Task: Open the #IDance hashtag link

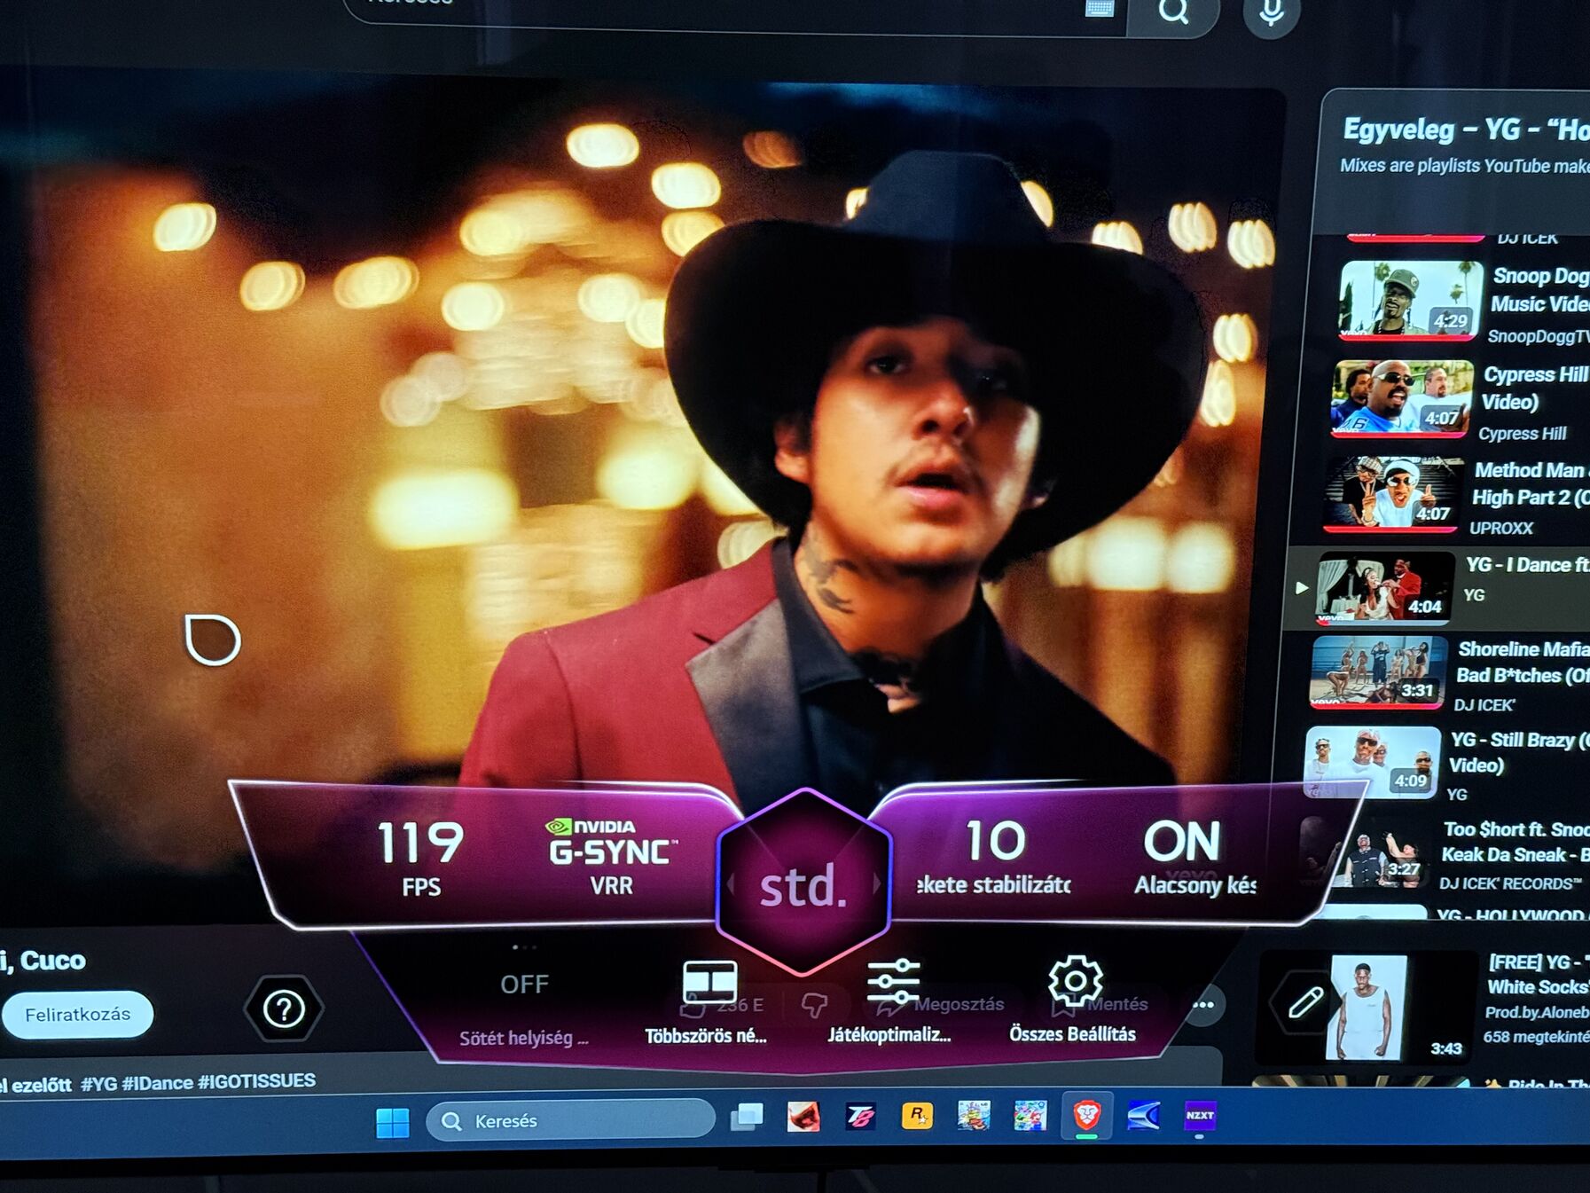Action: (157, 1083)
